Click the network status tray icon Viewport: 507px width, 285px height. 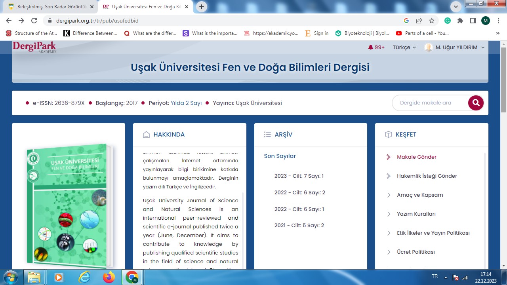pos(465,277)
